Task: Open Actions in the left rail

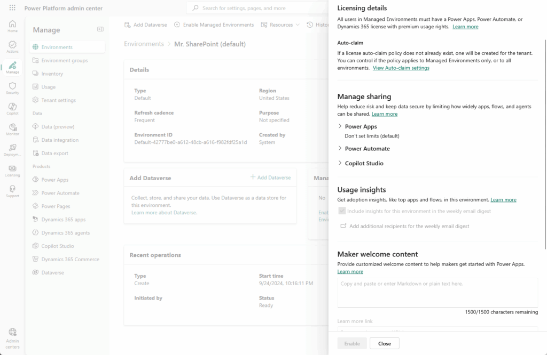Action: tap(13, 47)
